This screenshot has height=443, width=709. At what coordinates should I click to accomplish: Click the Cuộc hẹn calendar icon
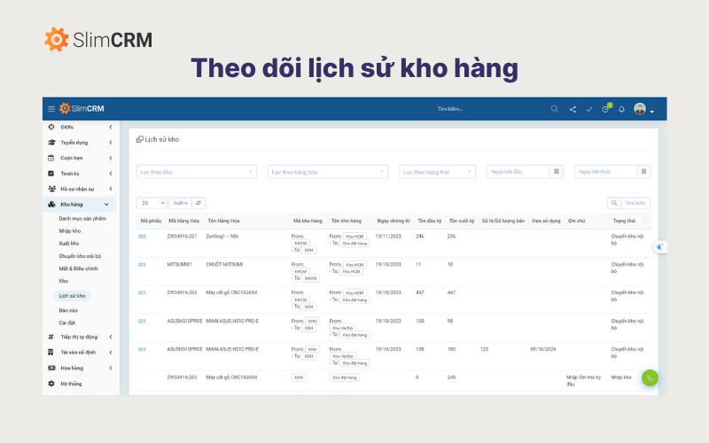pos(51,158)
